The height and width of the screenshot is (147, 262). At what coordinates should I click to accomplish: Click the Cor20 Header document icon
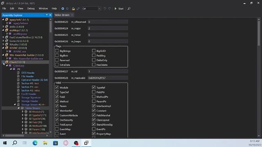coord(18,94)
